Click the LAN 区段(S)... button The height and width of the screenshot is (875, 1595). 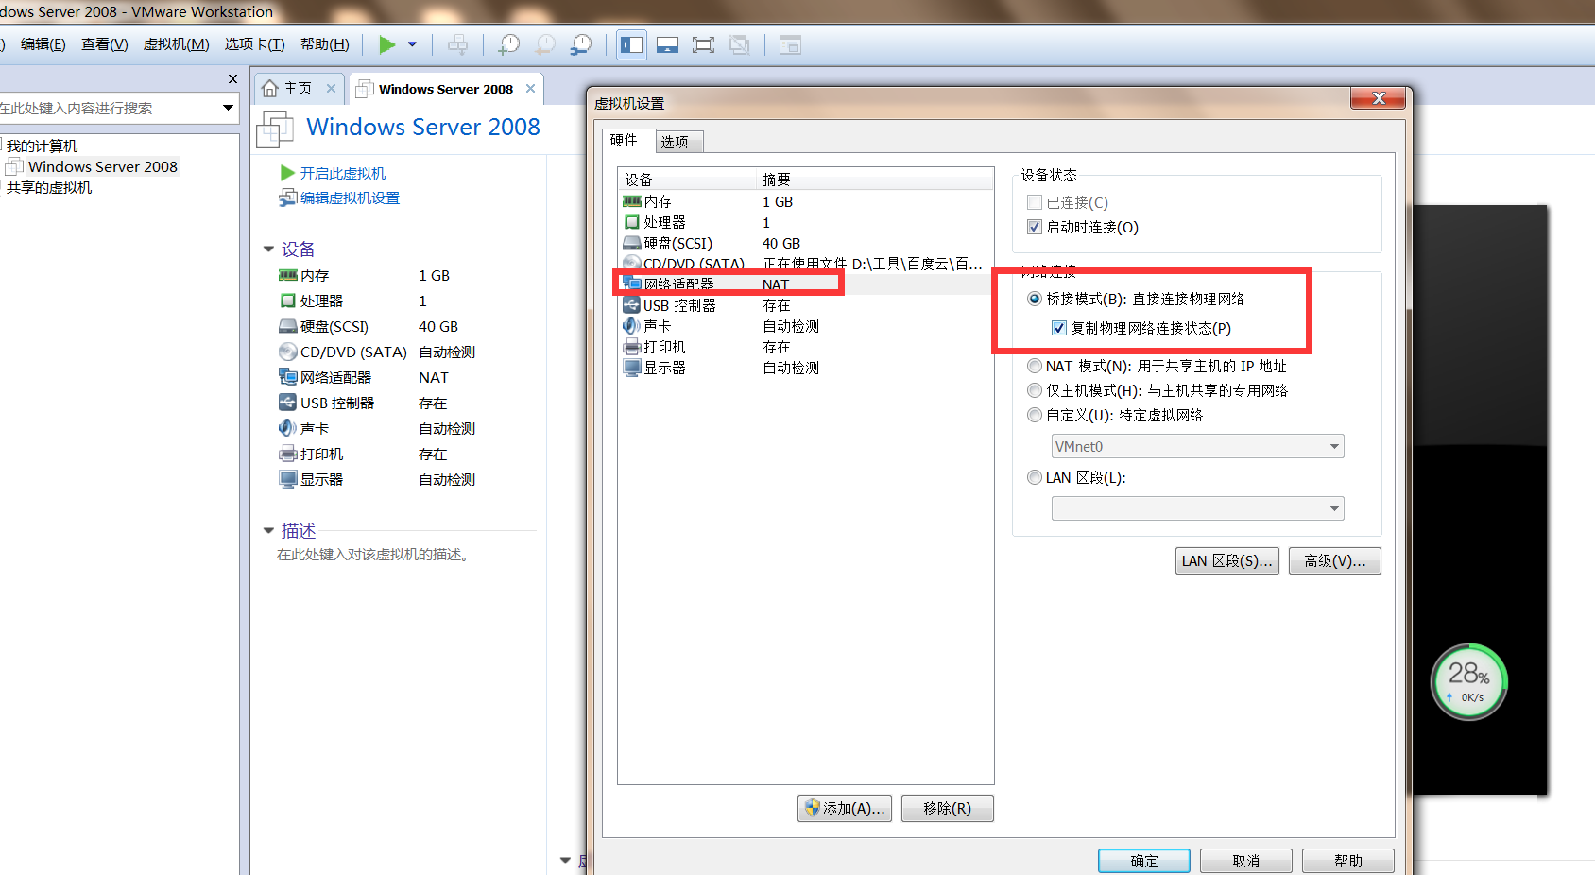pos(1227,560)
